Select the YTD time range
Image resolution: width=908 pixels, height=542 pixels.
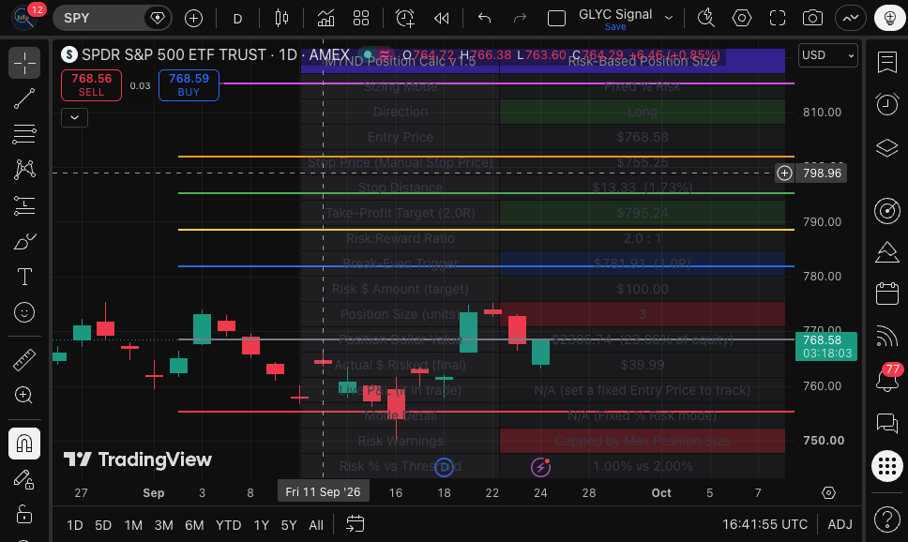coord(228,525)
